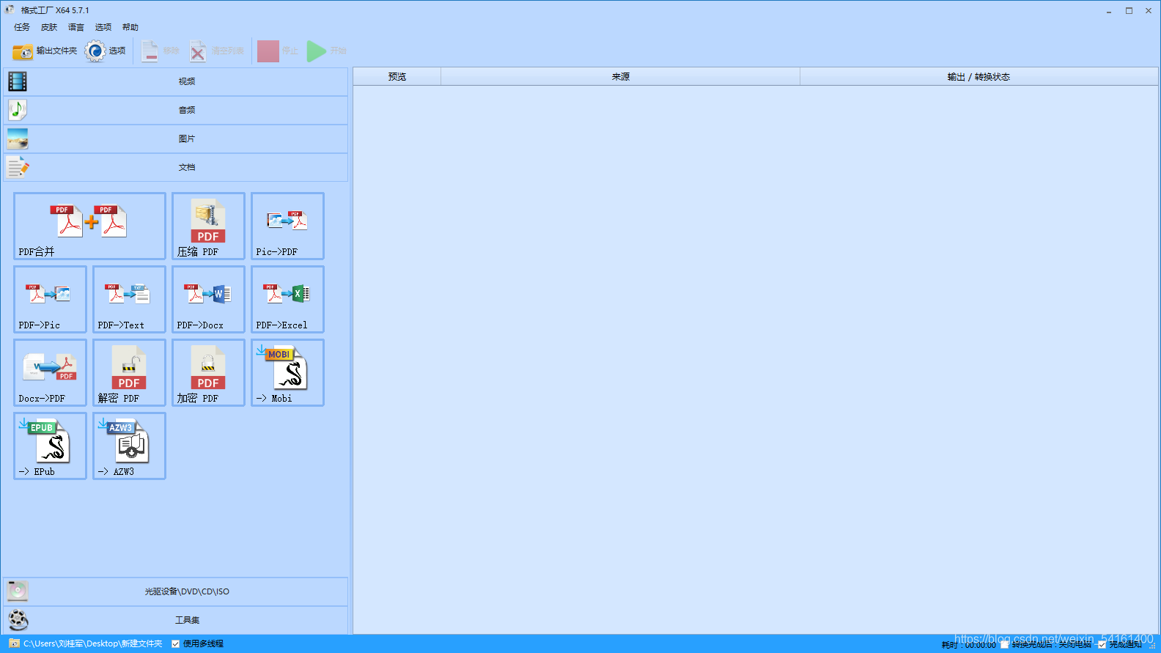This screenshot has width=1161, height=653.
Task: Expand the 光驱设备\DVD\CD\ISO section
Action: coord(176,591)
